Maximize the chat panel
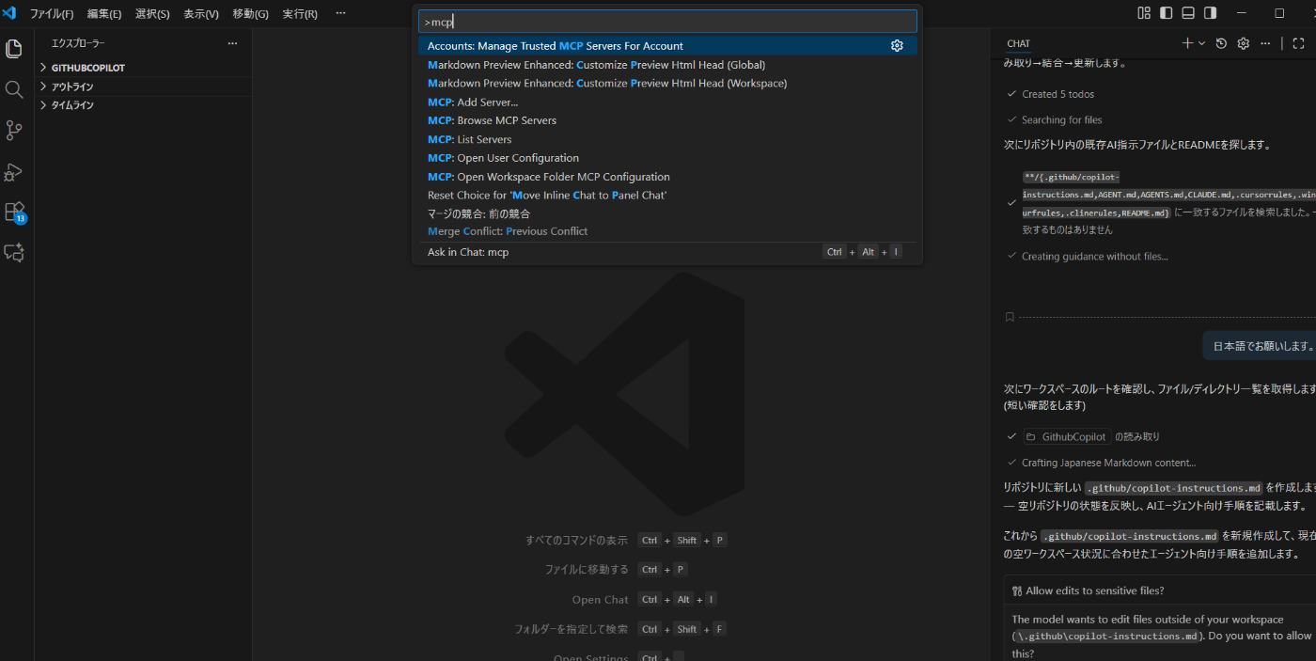Viewport: 1316px width, 661px height. (1298, 43)
